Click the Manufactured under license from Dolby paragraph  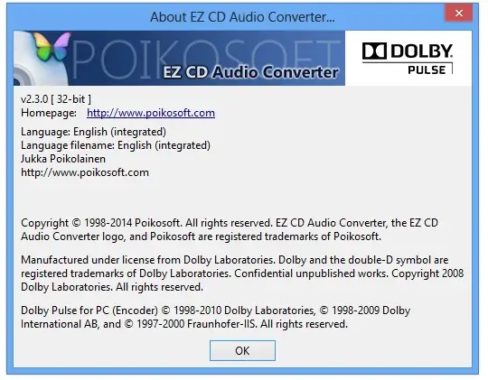(242, 273)
